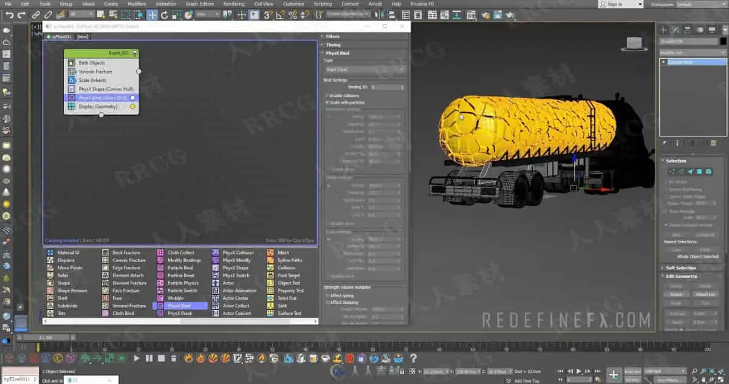Screen dimensions: 729x384
Task: Toggle the Scale with particles checkbox
Action: pos(327,103)
